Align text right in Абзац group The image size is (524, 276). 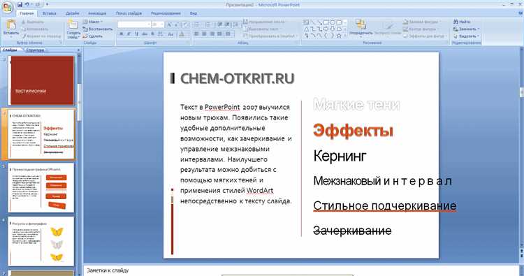[x=212, y=34]
